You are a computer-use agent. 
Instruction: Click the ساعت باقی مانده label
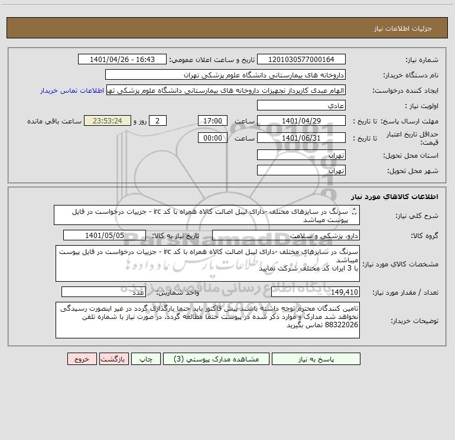tap(54, 121)
